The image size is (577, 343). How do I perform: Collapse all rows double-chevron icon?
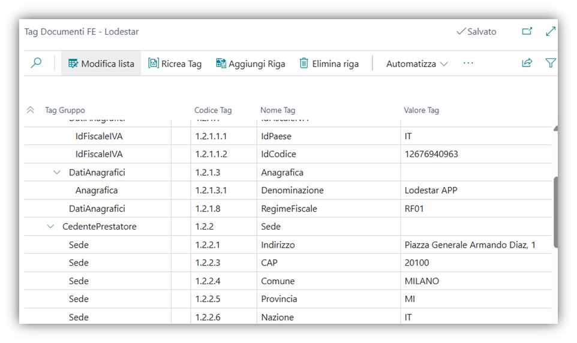tap(31, 110)
